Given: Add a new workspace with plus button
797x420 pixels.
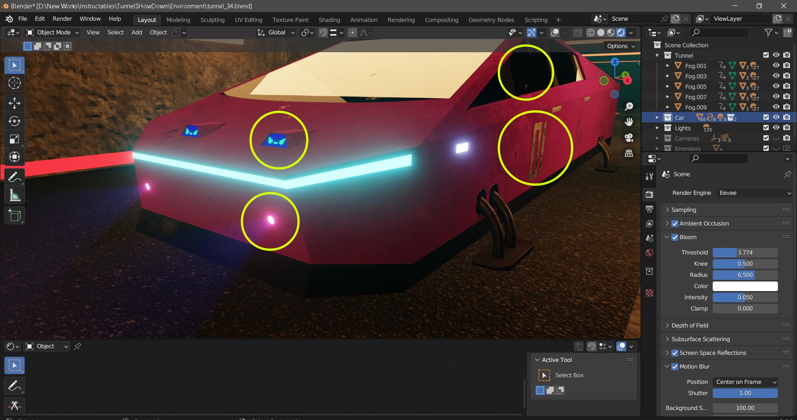Looking at the screenshot, I should [558, 20].
